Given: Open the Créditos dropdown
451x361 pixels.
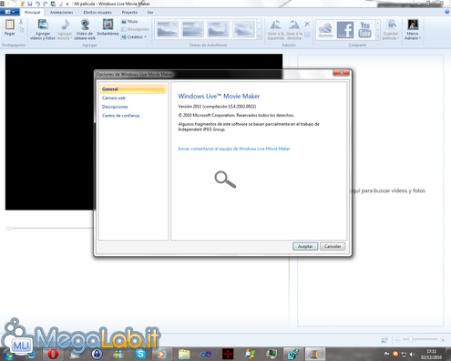Looking at the screenshot, I should [x=134, y=37].
